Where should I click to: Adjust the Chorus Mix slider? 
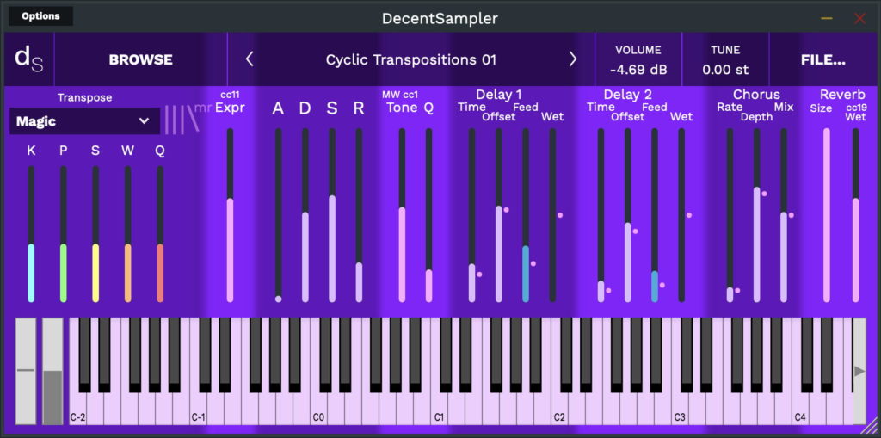[x=784, y=215]
